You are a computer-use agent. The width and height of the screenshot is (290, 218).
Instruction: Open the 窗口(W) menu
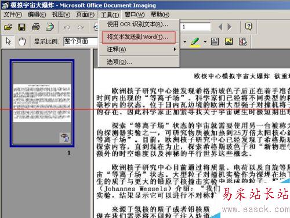tap(135, 15)
